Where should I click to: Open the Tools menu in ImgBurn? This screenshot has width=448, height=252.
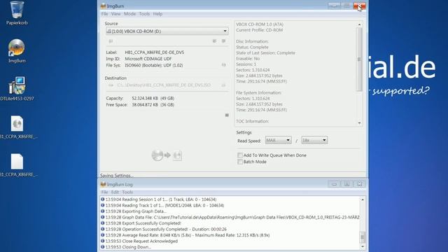coord(144,14)
